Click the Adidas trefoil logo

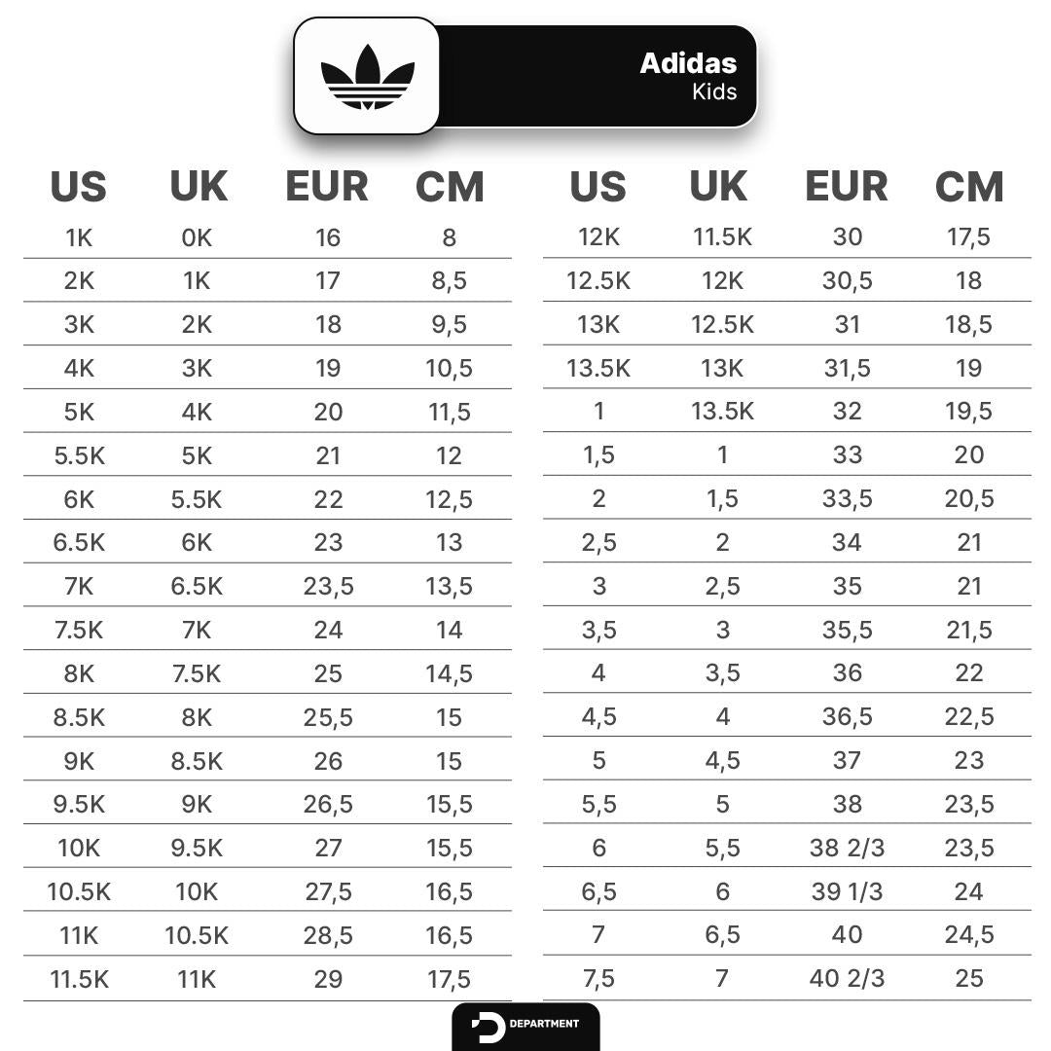[367, 76]
